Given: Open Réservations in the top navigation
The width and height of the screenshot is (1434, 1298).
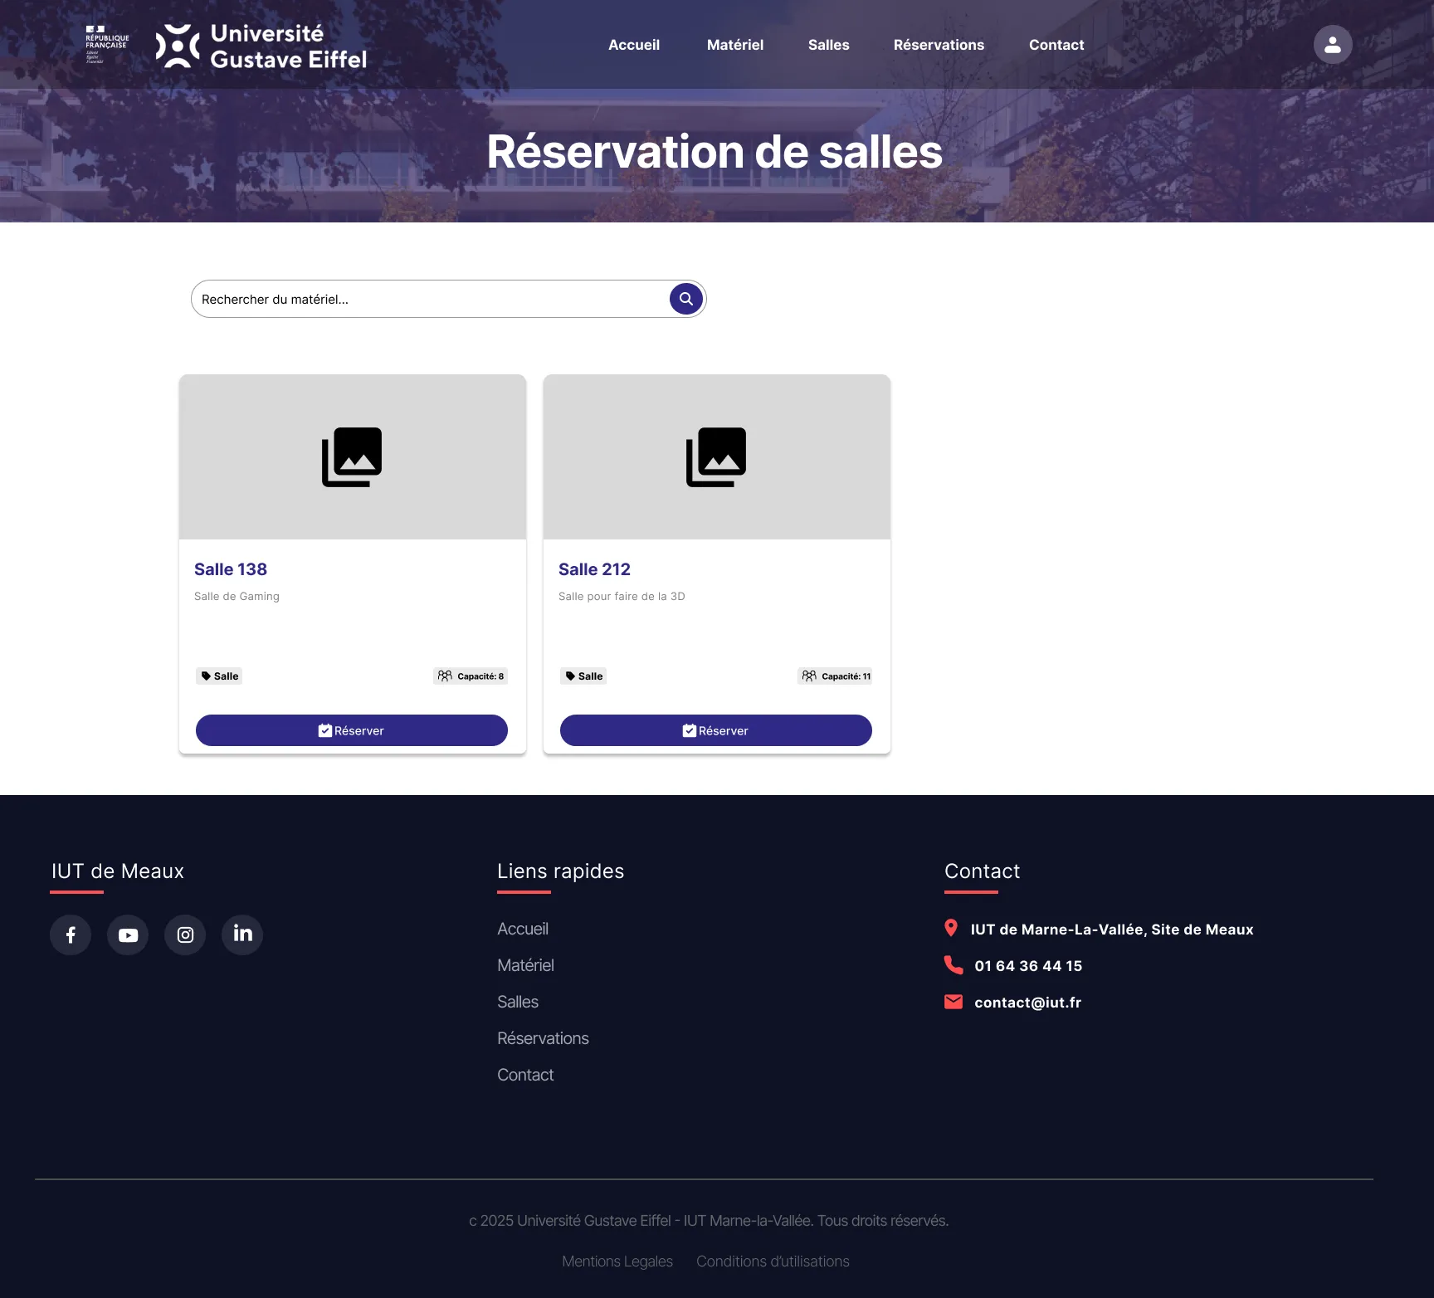Looking at the screenshot, I should 939,45.
